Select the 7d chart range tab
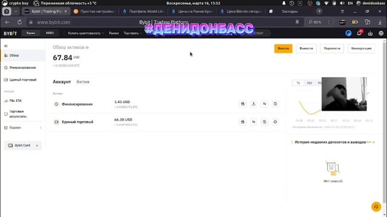Image resolution: width=387 pixels, height=217 pixels. [298, 83]
